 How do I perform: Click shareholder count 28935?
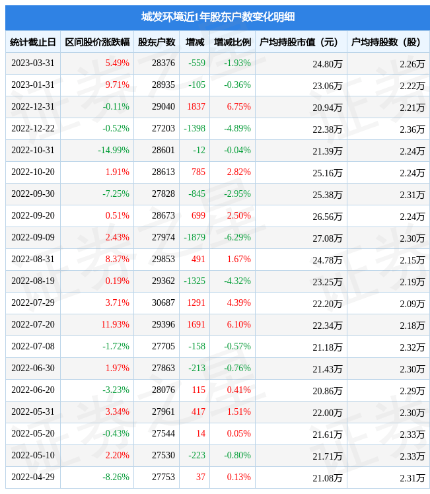coord(163,85)
